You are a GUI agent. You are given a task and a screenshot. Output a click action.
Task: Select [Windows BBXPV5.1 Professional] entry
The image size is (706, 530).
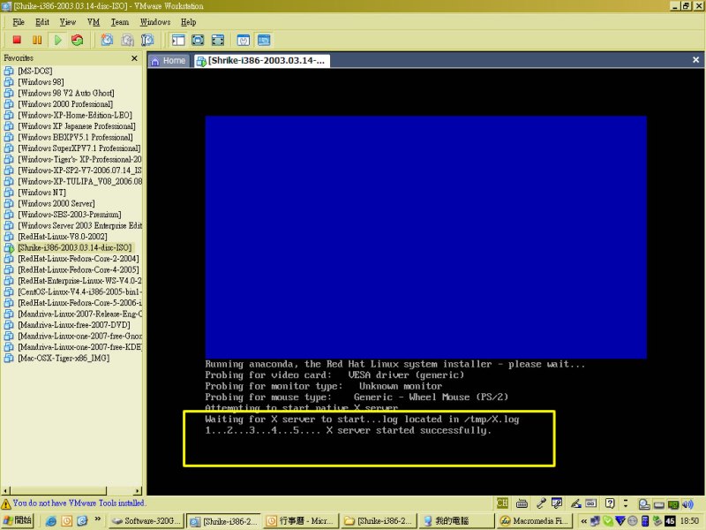coord(75,137)
